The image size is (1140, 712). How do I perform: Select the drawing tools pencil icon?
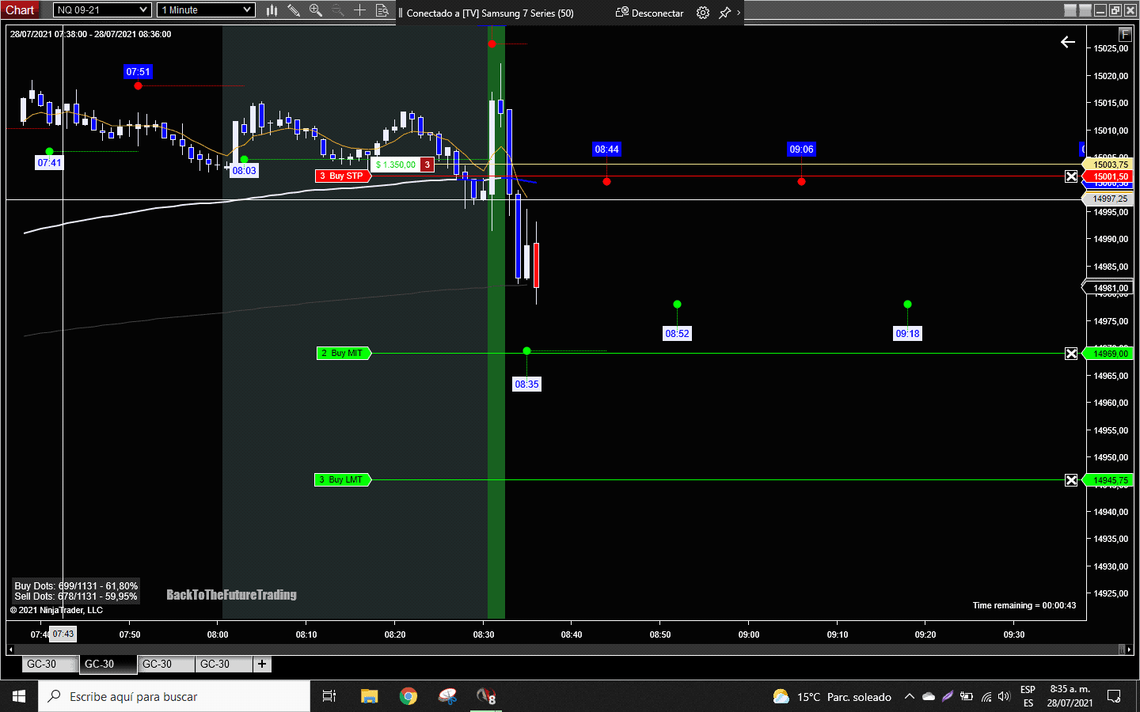[294, 10]
